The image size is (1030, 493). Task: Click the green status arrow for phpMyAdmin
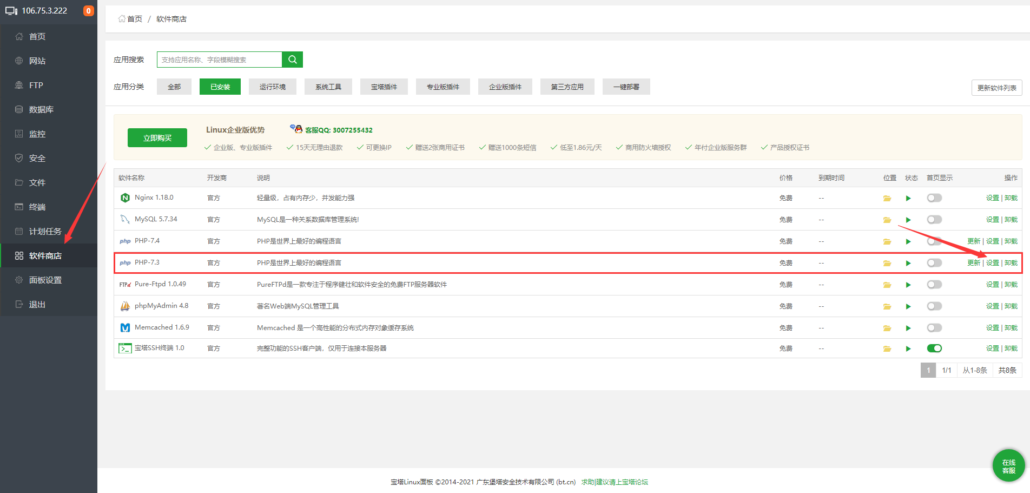coord(908,306)
